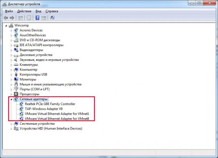
Task: Click the Сетевые адаптеры network icon
Action: (16, 99)
